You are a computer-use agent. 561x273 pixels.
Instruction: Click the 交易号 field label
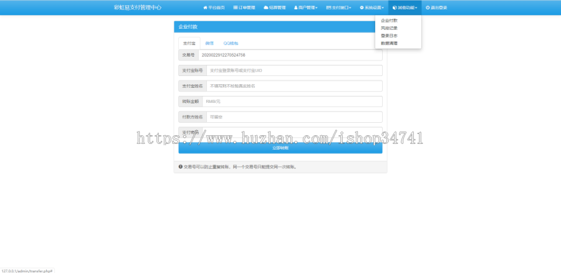point(188,55)
